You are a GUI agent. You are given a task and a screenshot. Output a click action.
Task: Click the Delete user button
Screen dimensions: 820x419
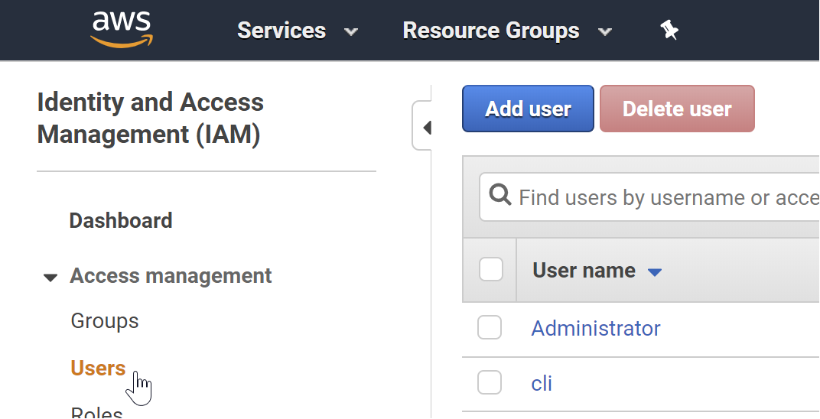click(677, 109)
